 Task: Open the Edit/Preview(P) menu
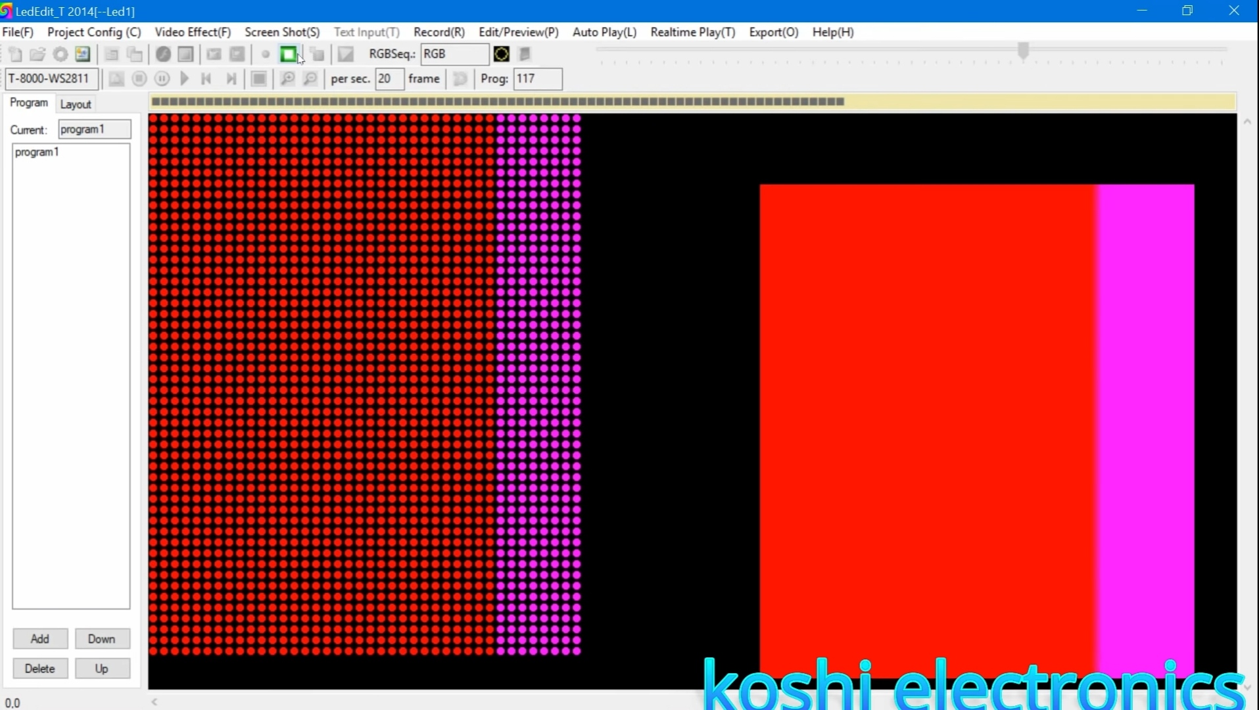(x=519, y=32)
